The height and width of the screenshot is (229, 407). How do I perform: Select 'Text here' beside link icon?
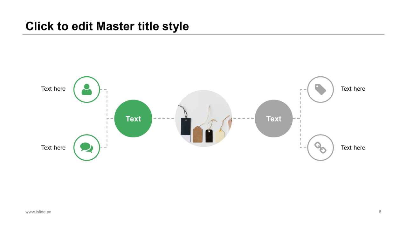tap(353, 148)
